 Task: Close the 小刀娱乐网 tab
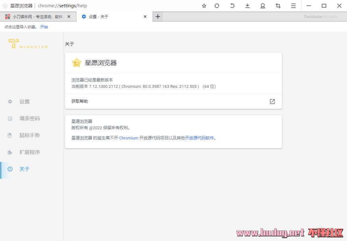69,17
